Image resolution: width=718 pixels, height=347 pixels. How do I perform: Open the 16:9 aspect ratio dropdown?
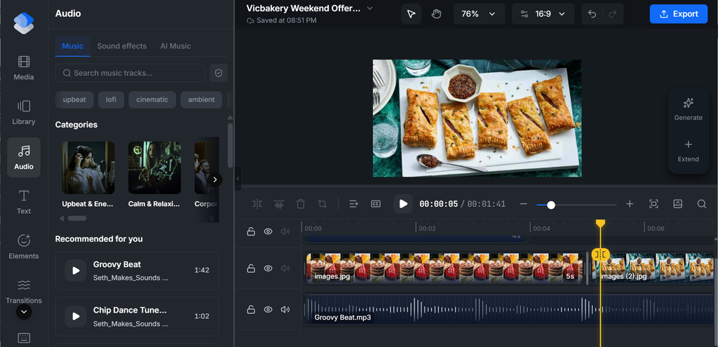[x=543, y=14]
